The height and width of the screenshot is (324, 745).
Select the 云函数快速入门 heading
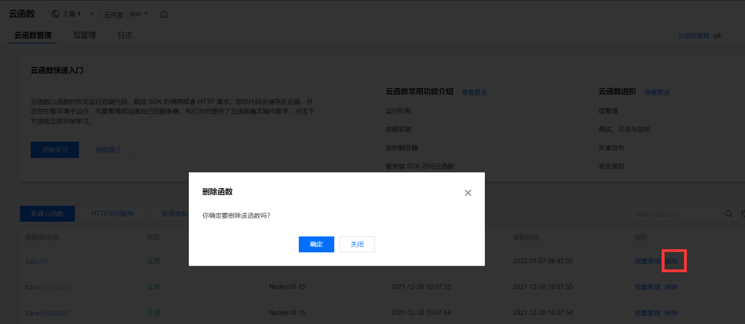coord(57,70)
